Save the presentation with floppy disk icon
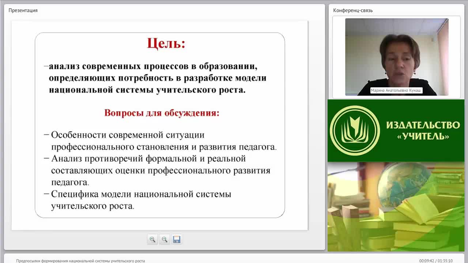 (177, 239)
